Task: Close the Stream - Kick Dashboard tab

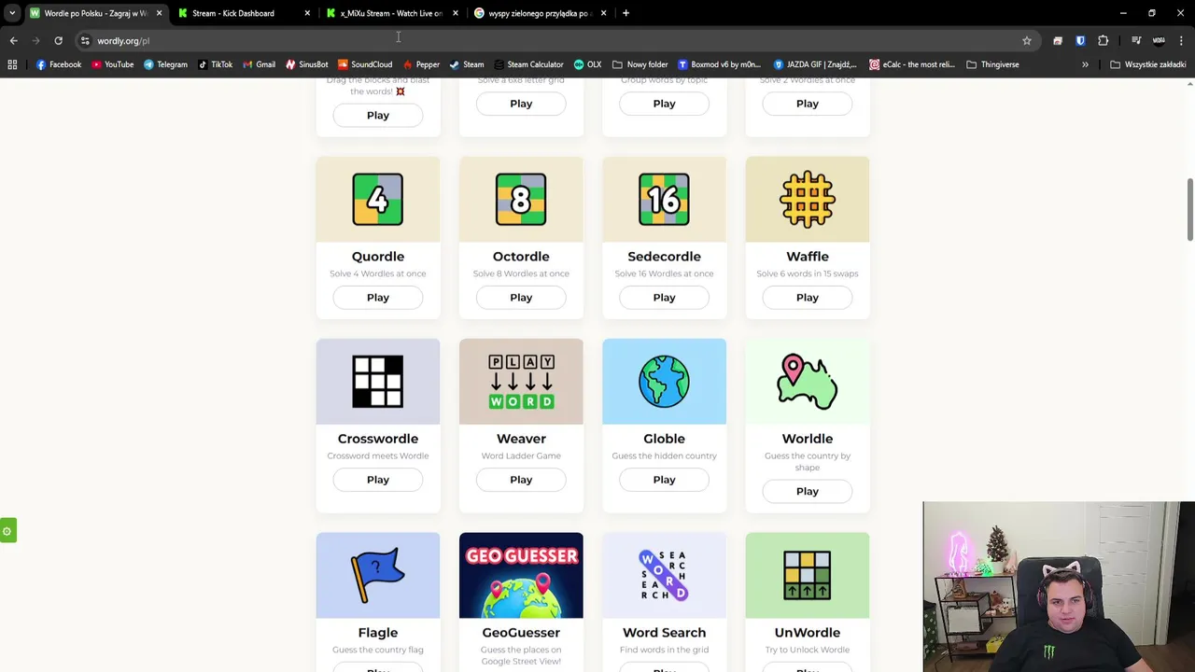Action: click(307, 13)
